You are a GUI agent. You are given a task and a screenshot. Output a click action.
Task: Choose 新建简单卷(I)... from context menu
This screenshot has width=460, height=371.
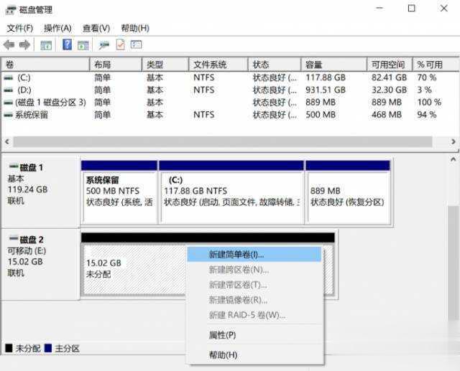pyautogui.click(x=254, y=254)
